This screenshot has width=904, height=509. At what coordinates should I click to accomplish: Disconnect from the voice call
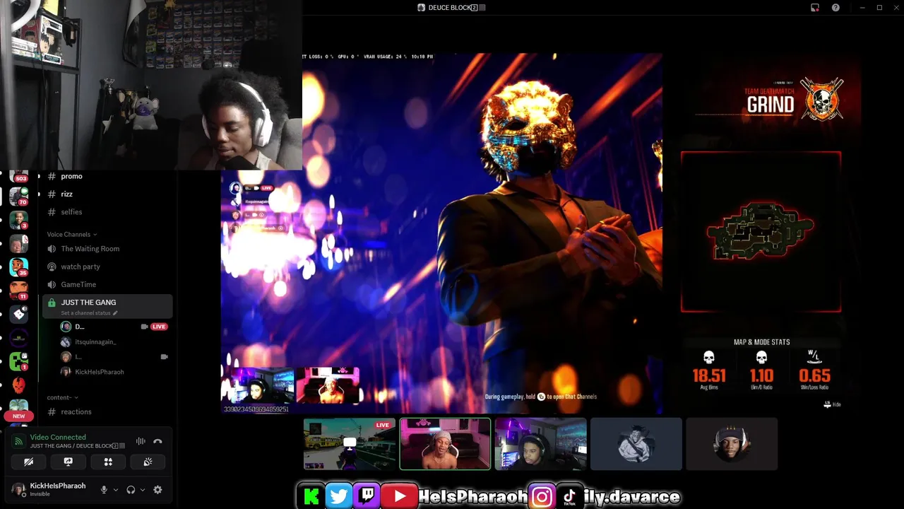158,441
